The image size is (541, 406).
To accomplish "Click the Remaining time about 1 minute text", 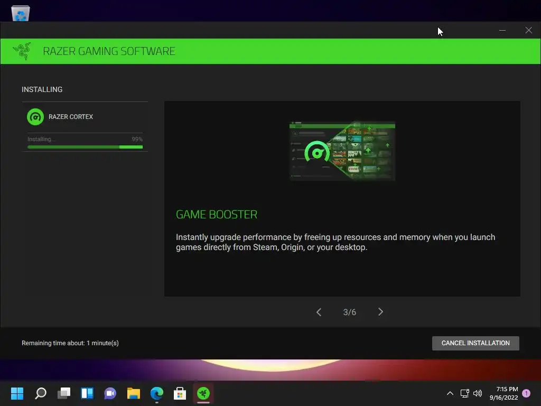I will coord(70,343).
